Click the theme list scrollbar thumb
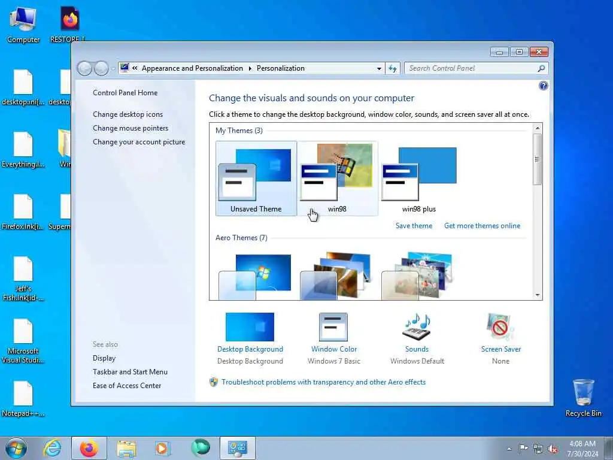 point(537,159)
